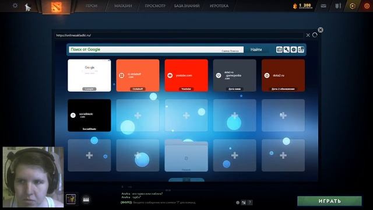Add bookmark in empty tile below dota2.ru
The width and height of the screenshot is (373, 210).
coord(283,116)
